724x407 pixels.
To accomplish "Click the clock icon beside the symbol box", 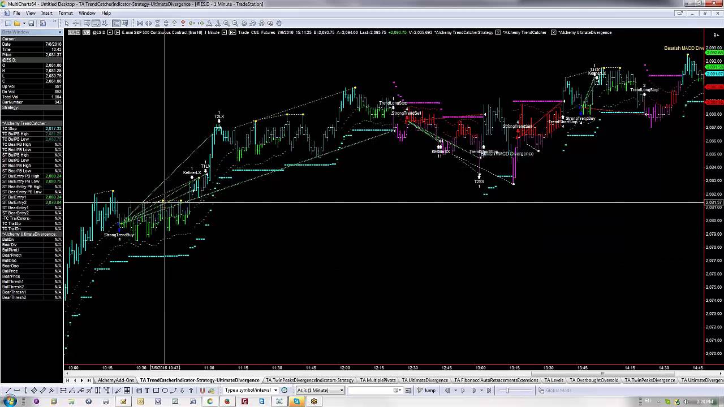I will click(285, 390).
